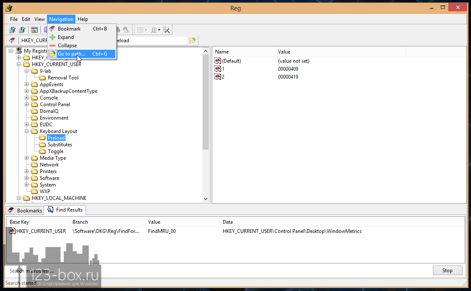Click the pencil-and-tools icon at toolbar end
The width and height of the screenshot is (471, 291).
point(167,30)
